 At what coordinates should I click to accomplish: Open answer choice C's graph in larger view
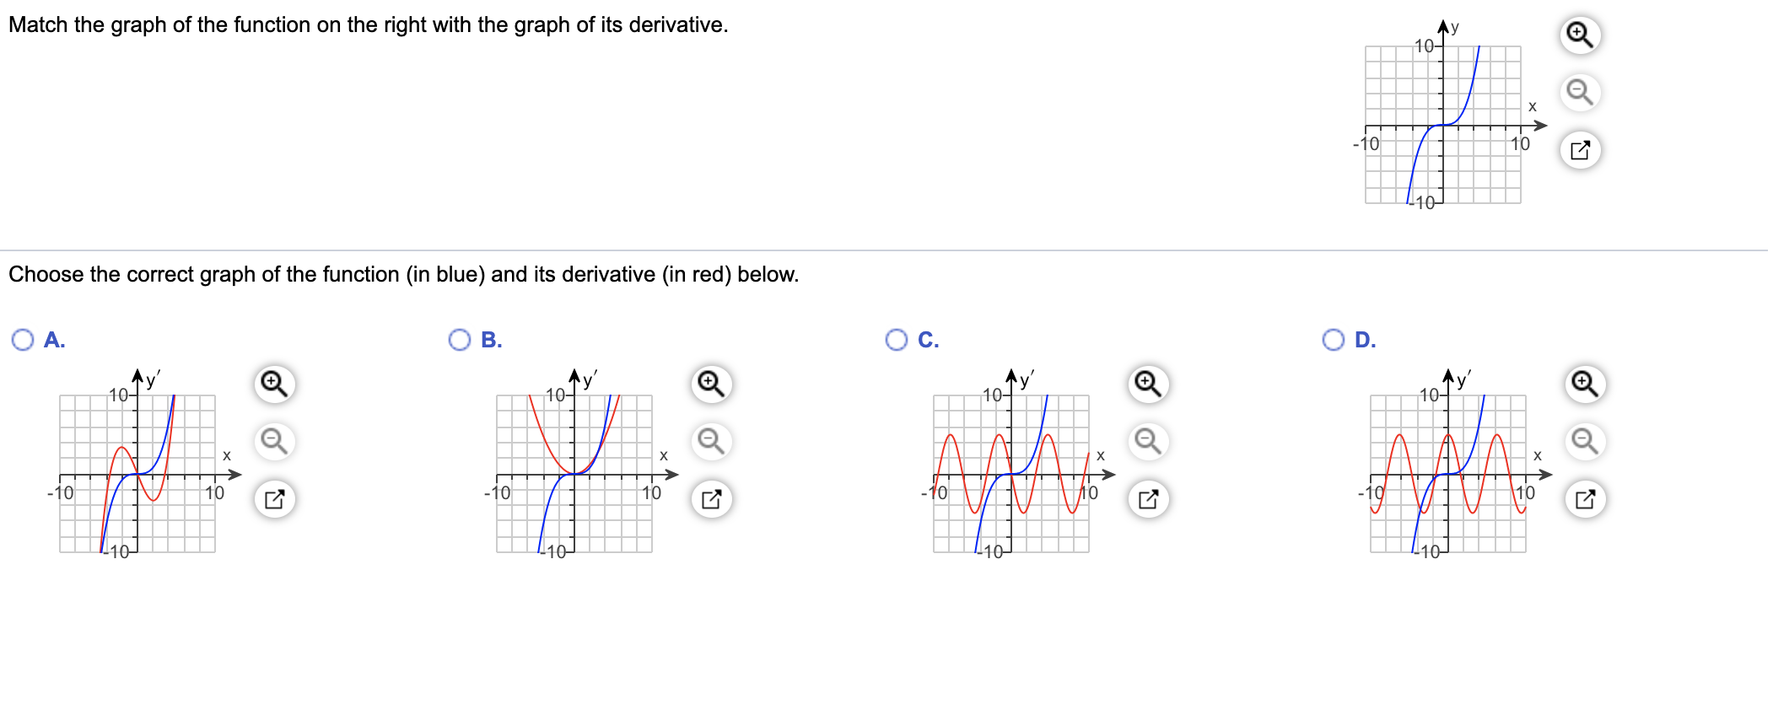(x=1147, y=497)
